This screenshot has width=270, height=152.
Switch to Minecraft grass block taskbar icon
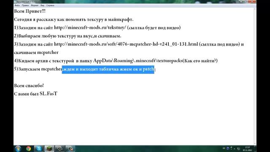(x=49, y=149)
